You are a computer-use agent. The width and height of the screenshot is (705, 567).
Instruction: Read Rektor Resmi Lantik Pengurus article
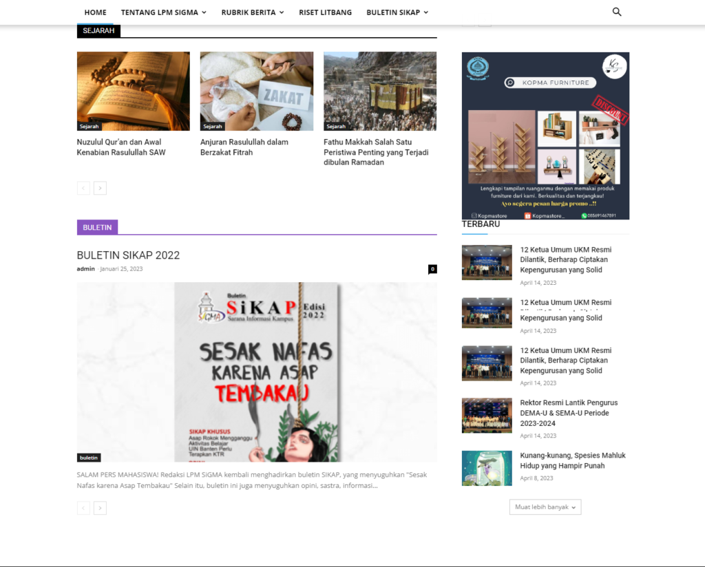click(x=569, y=413)
